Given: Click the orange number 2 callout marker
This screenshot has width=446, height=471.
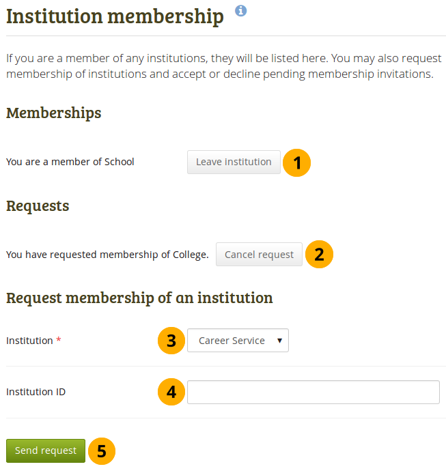Looking at the screenshot, I should [319, 255].
